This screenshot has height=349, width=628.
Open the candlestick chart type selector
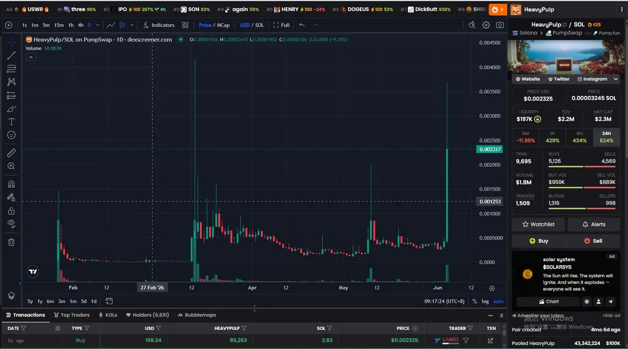pos(122,25)
